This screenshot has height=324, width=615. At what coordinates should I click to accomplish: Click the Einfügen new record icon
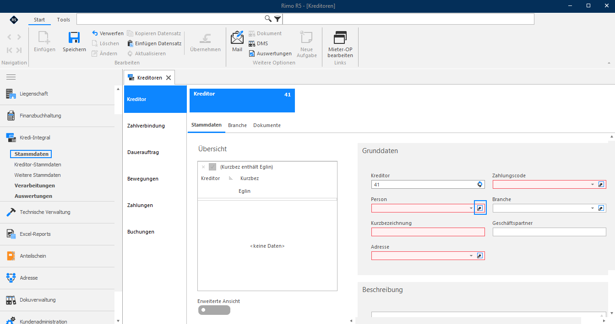(44, 37)
